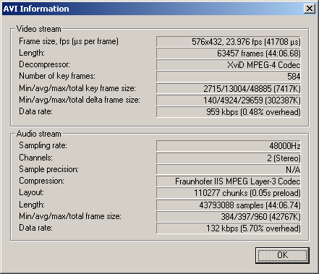The image size is (319, 274).
Task: Click the 'Sampling rate:' label
Action: (x=43, y=145)
